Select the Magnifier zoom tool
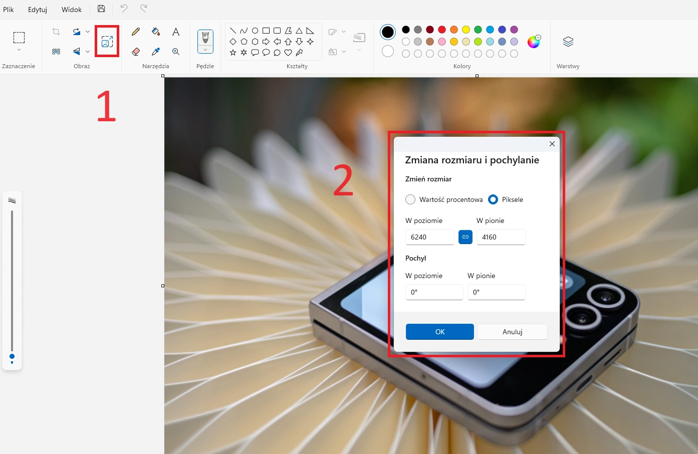Image resolution: width=698 pixels, height=454 pixels. pyautogui.click(x=176, y=52)
